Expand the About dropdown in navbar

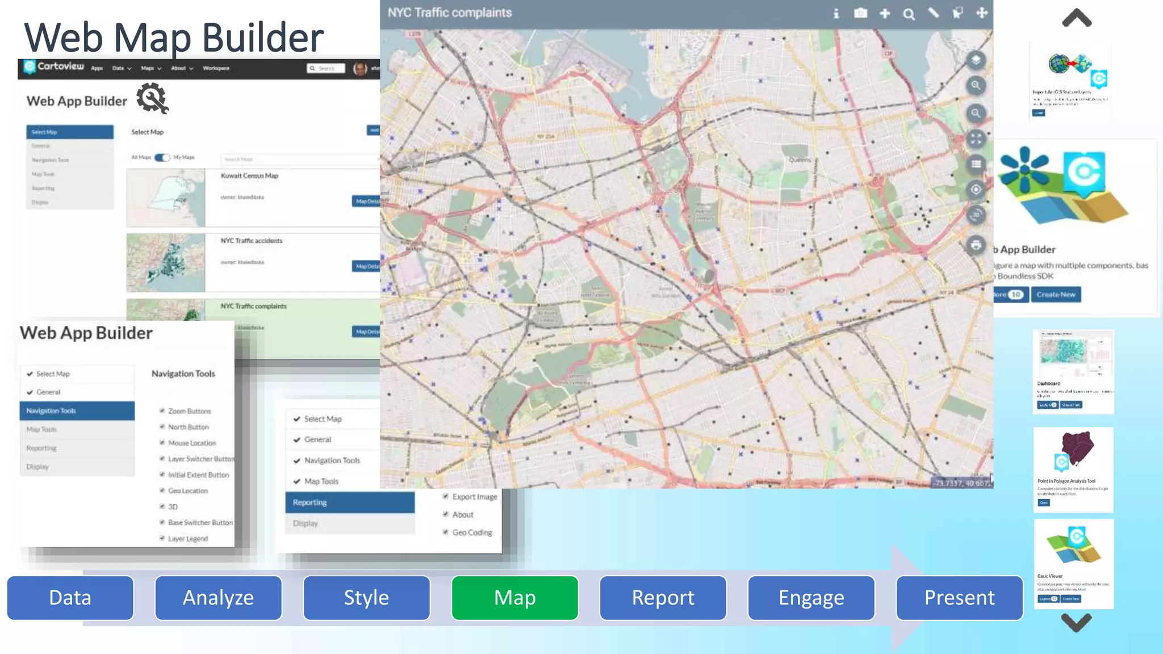pyautogui.click(x=182, y=68)
